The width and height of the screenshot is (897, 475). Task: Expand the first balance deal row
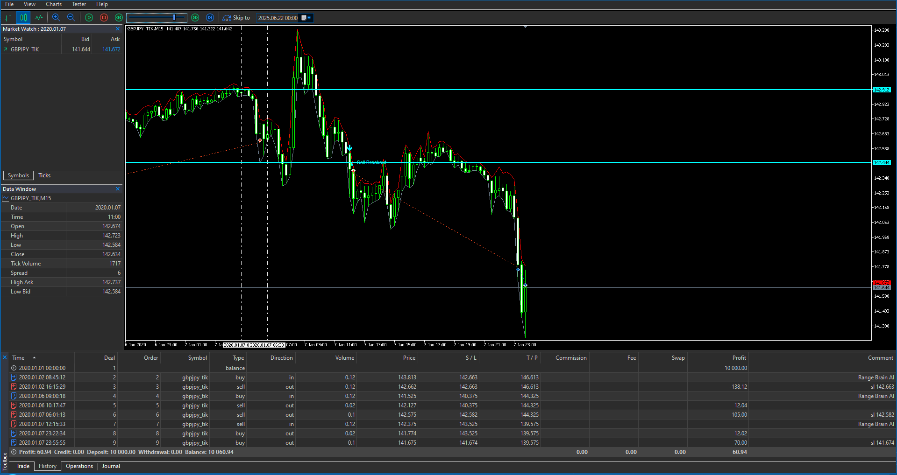point(14,368)
